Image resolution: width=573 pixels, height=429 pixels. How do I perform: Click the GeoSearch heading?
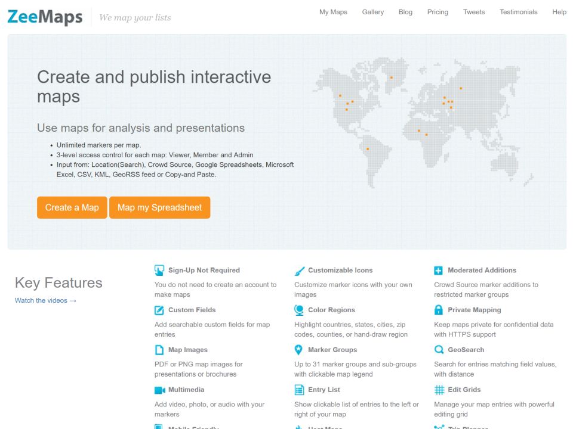pyautogui.click(x=466, y=350)
